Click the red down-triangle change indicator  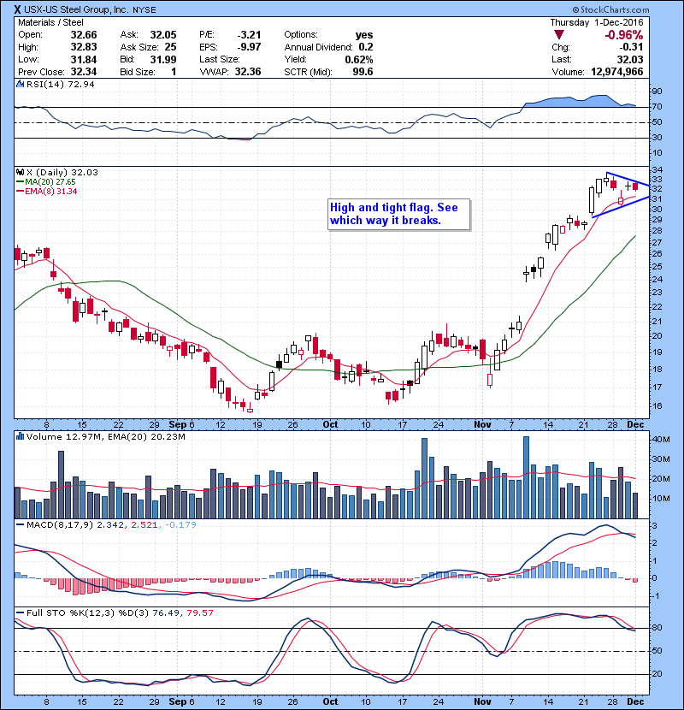click(559, 35)
